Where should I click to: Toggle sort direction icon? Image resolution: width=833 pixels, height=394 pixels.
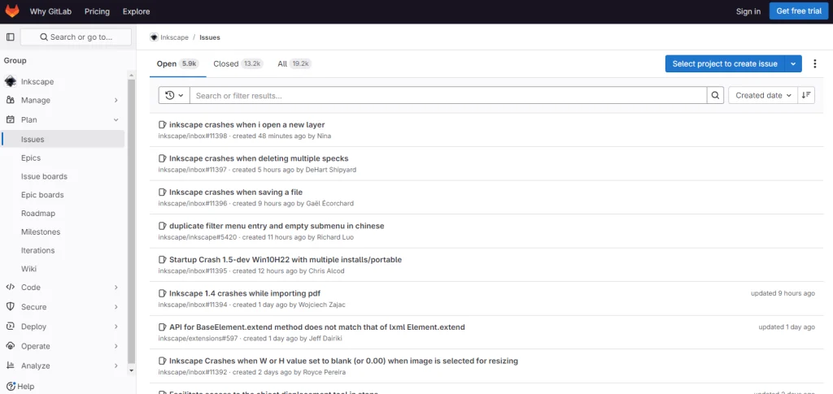(806, 95)
